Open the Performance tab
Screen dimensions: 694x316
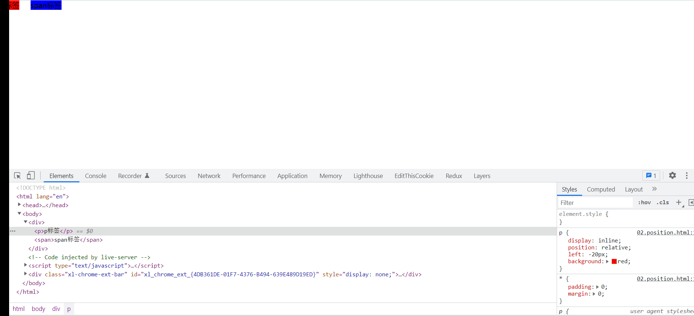tap(249, 176)
